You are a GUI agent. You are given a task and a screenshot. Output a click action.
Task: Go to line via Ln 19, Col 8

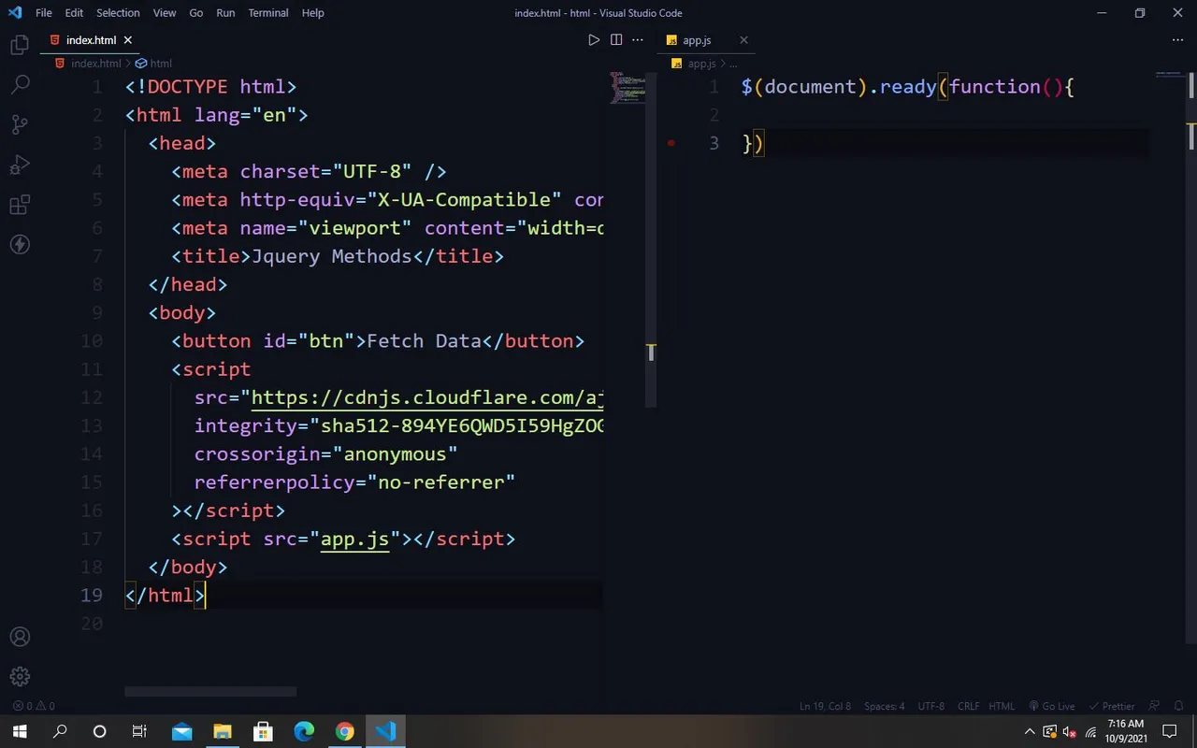pyautogui.click(x=825, y=706)
